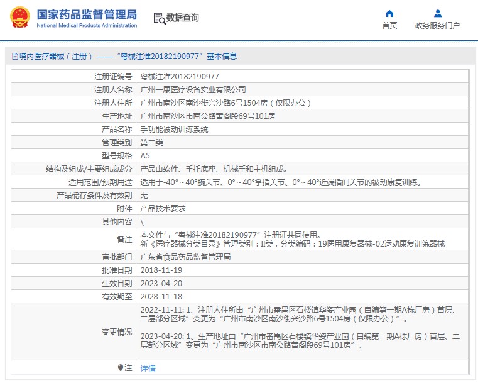Click the lightbulb icon beside 注
The image size is (478, 383).
pyautogui.click(x=121, y=368)
